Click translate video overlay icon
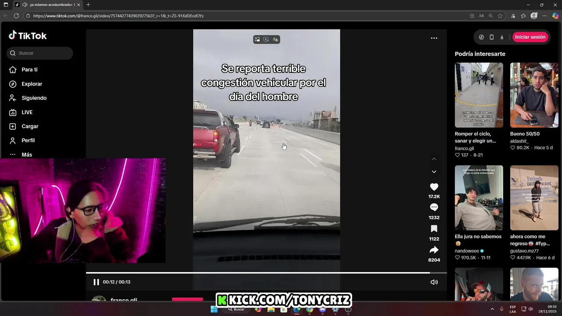Viewport: 562px width, 316px height. [275, 39]
